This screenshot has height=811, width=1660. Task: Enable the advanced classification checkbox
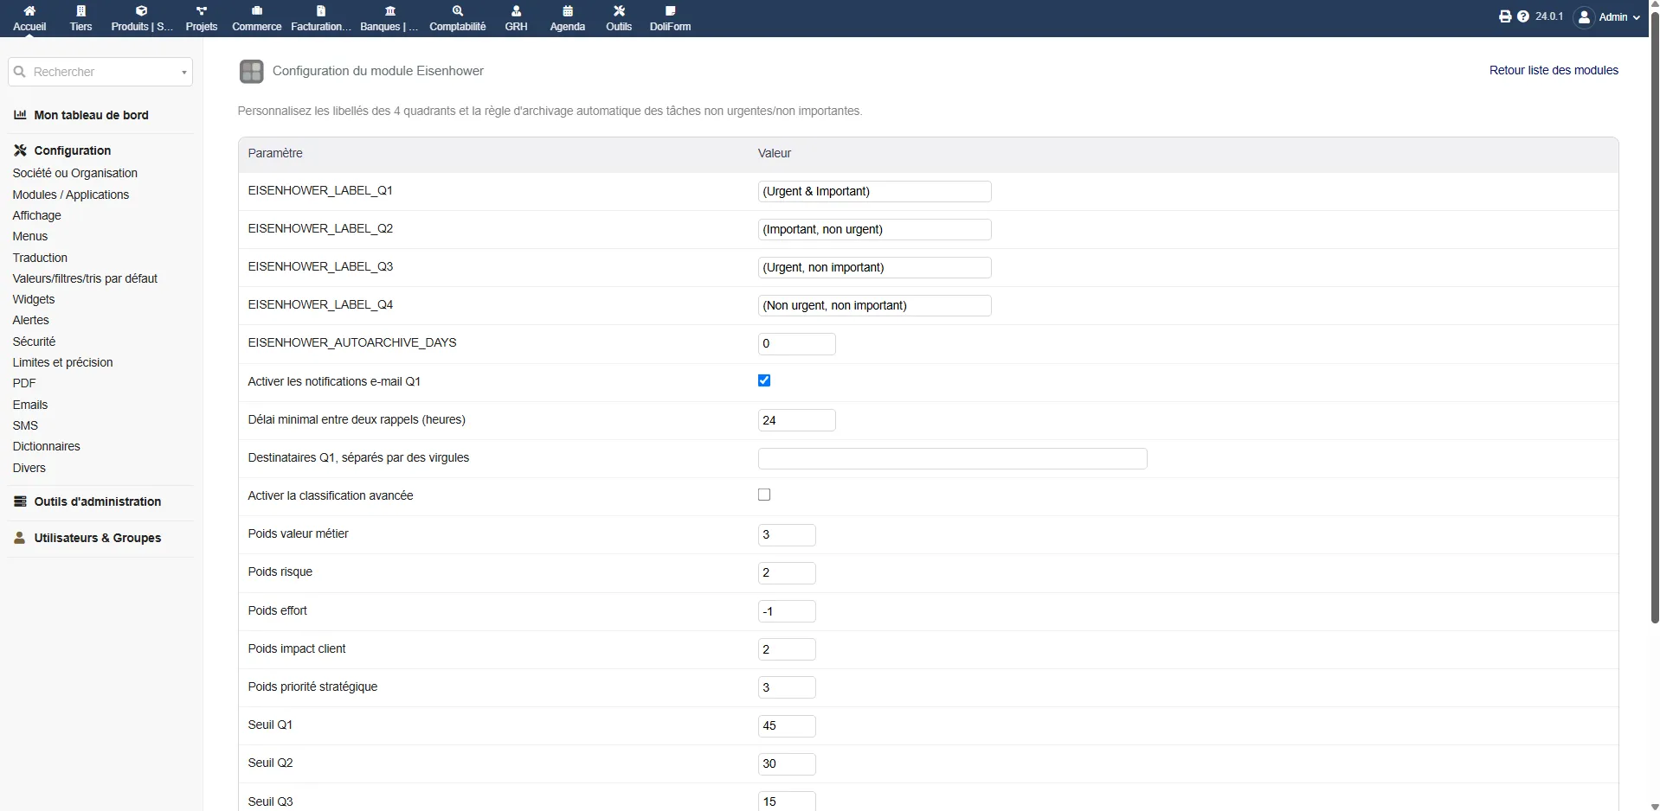point(764,495)
